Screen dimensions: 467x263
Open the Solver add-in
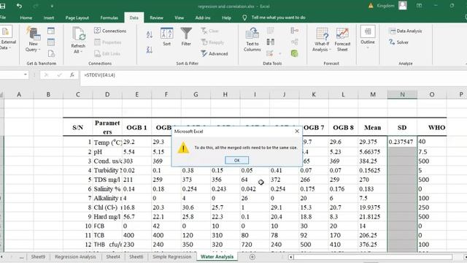point(398,42)
